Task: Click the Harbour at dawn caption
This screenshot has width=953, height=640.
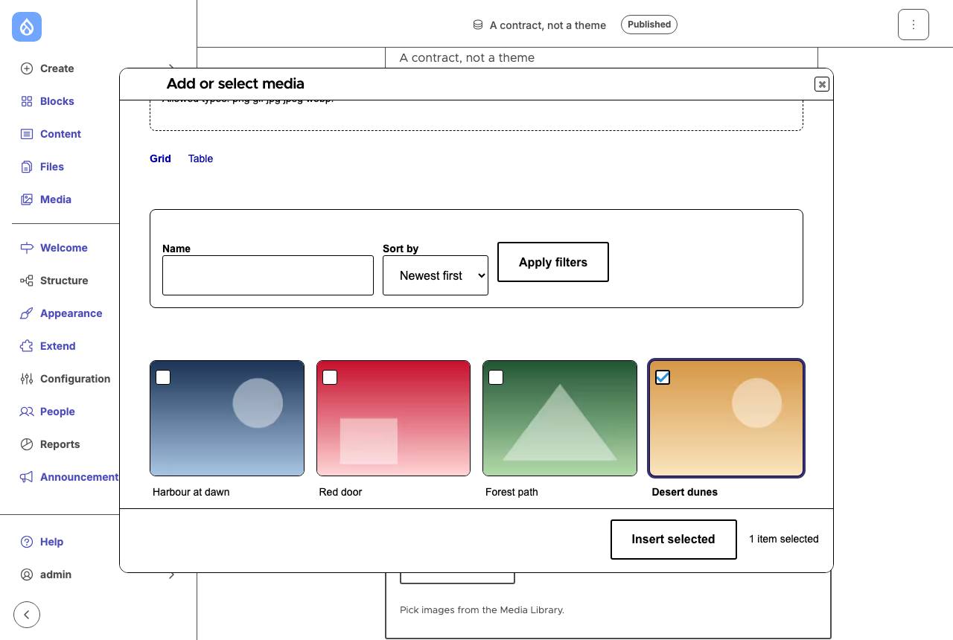Action: (191, 492)
